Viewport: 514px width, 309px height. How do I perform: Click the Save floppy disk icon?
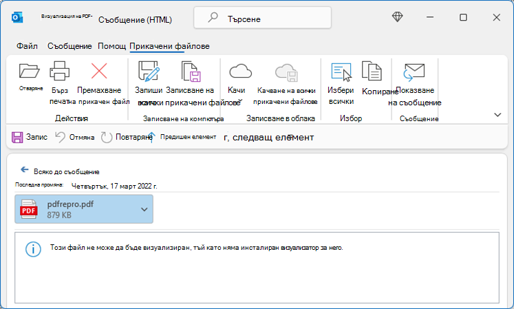[x=17, y=137]
